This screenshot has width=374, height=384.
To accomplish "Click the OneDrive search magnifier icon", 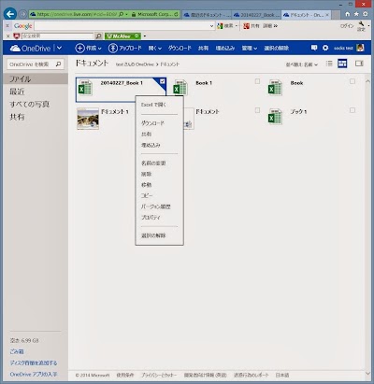I will pyautogui.click(x=58, y=64).
